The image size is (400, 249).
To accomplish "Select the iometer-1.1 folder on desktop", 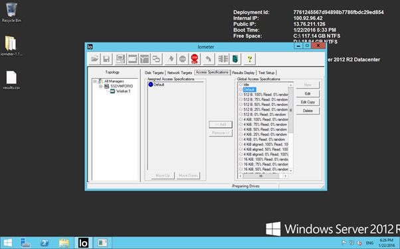I will tap(11, 46).
